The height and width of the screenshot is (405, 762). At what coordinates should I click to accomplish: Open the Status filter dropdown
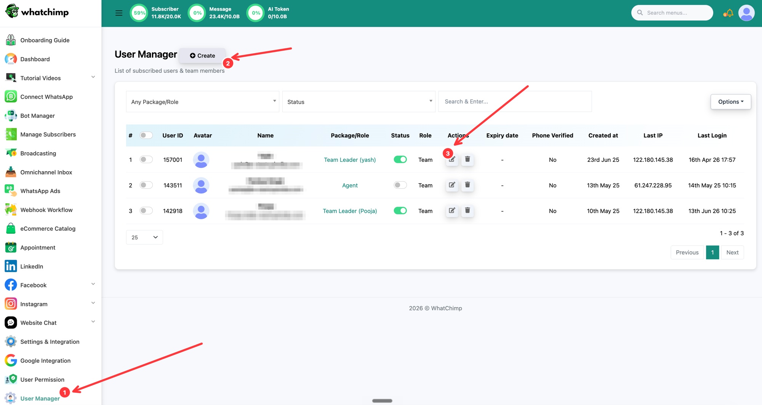359,102
